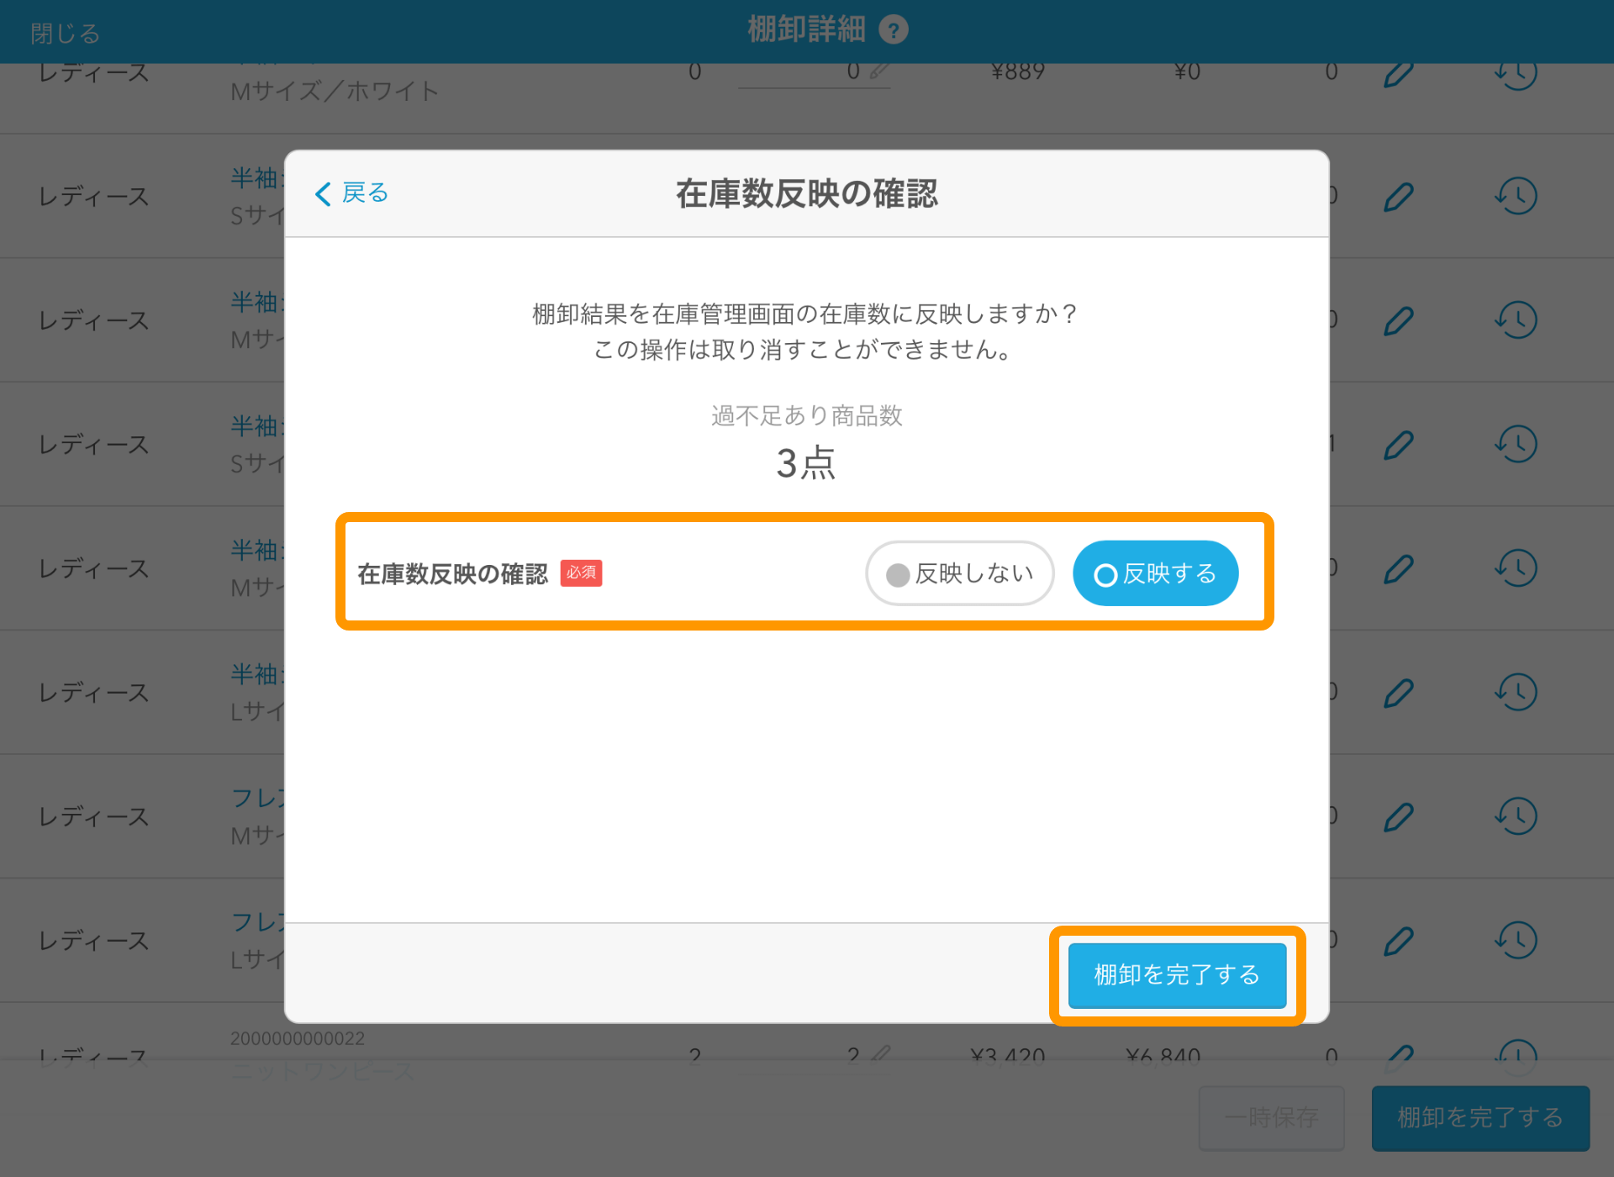Open history clock icon for 半袖 Lサイ row

1516,693
